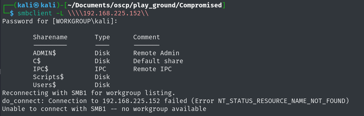Click the Comment column header
364x116 pixels.
147,37
